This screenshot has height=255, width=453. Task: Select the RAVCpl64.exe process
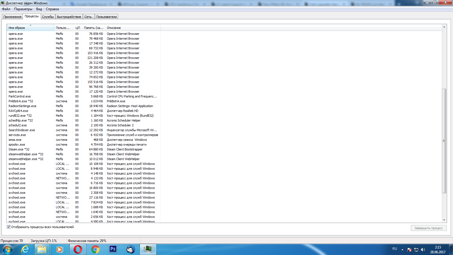[x=84, y=111]
